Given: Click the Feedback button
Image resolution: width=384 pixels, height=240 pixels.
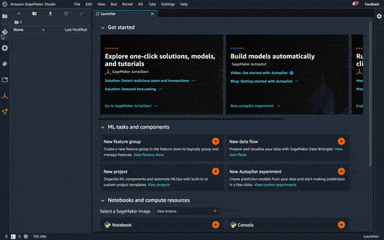Looking at the screenshot, I should click(372, 4).
